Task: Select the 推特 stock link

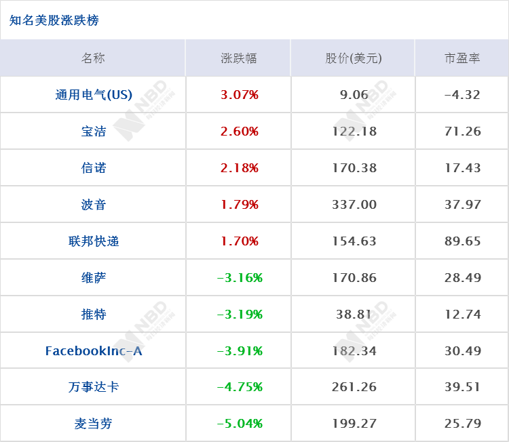Action: tap(94, 315)
